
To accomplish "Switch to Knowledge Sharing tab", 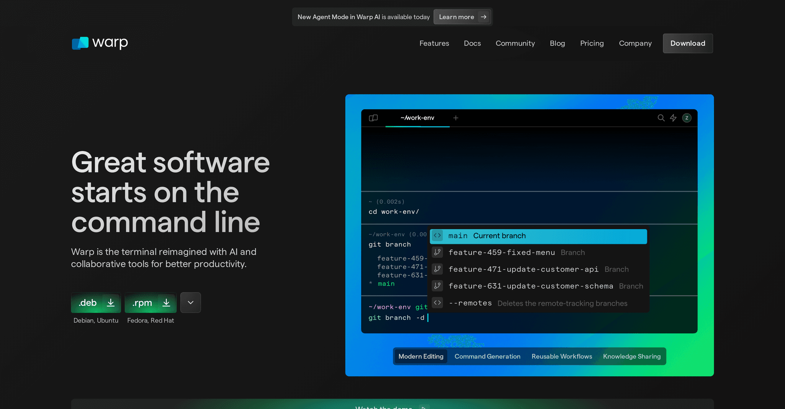I will (632, 356).
